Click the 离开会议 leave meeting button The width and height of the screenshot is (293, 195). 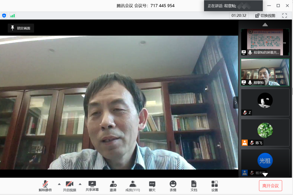click(270, 186)
